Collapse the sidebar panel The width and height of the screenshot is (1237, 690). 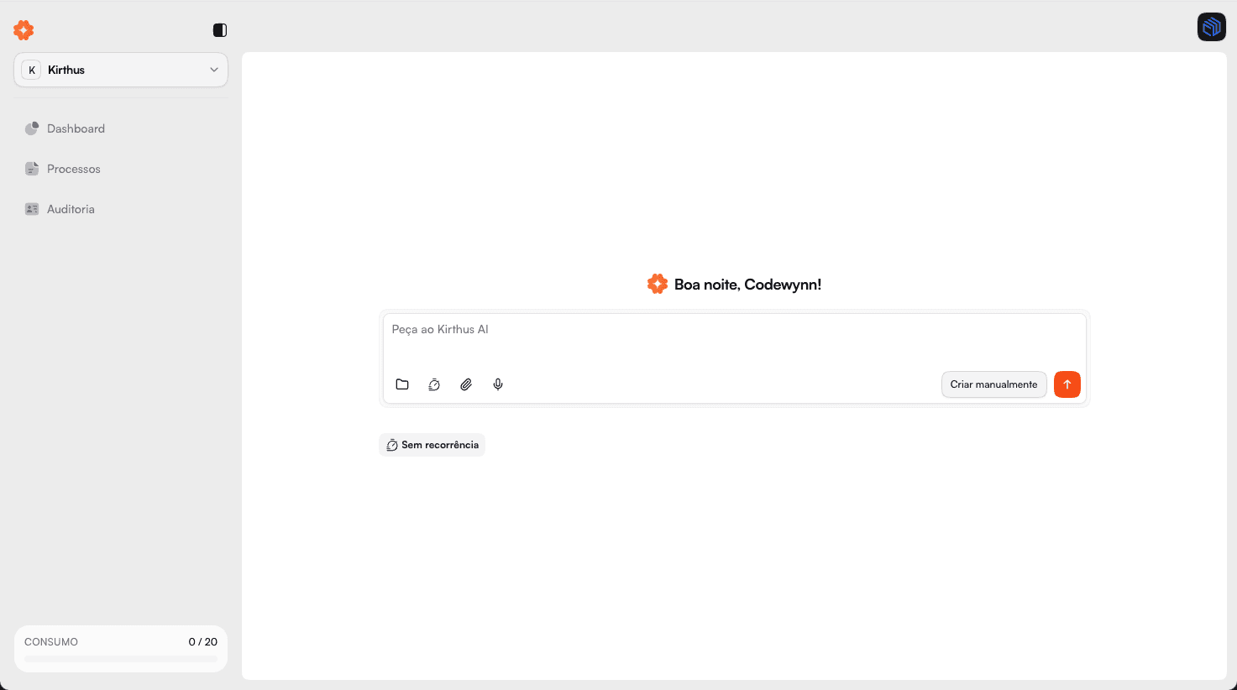(x=220, y=30)
